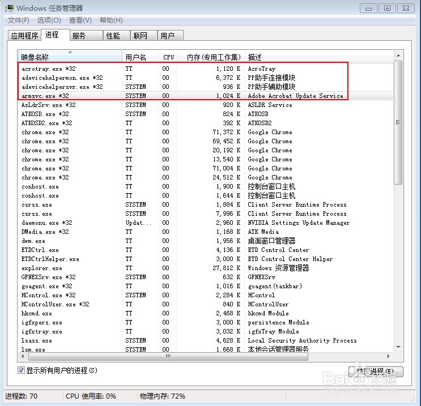The width and height of the screenshot is (421, 406).
Task: Switch to the 应用程序 tab
Action: (25, 36)
